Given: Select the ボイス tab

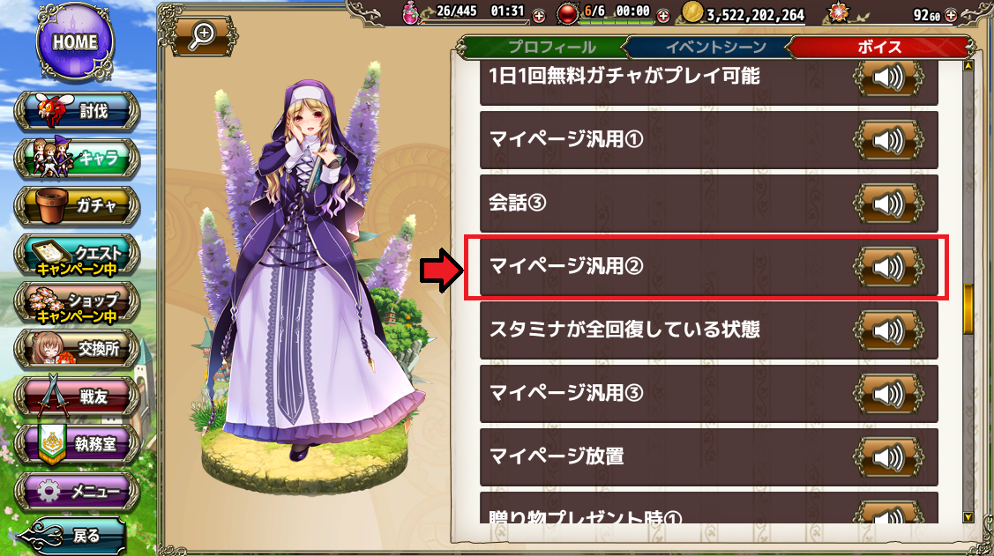Looking at the screenshot, I should click(x=880, y=47).
